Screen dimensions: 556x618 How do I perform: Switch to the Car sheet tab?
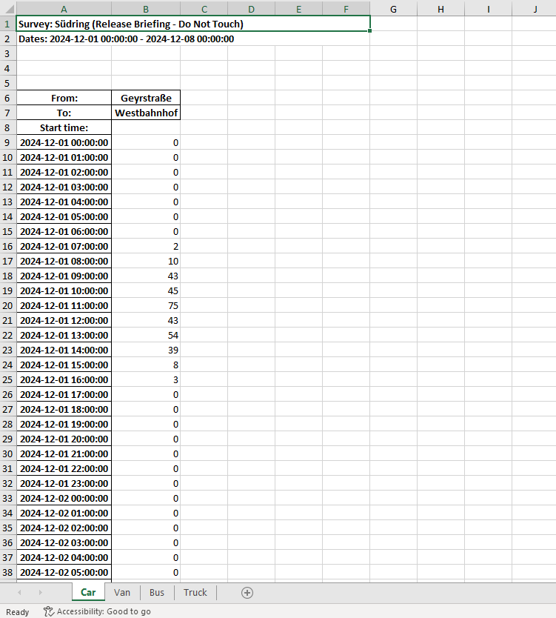click(88, 592)
